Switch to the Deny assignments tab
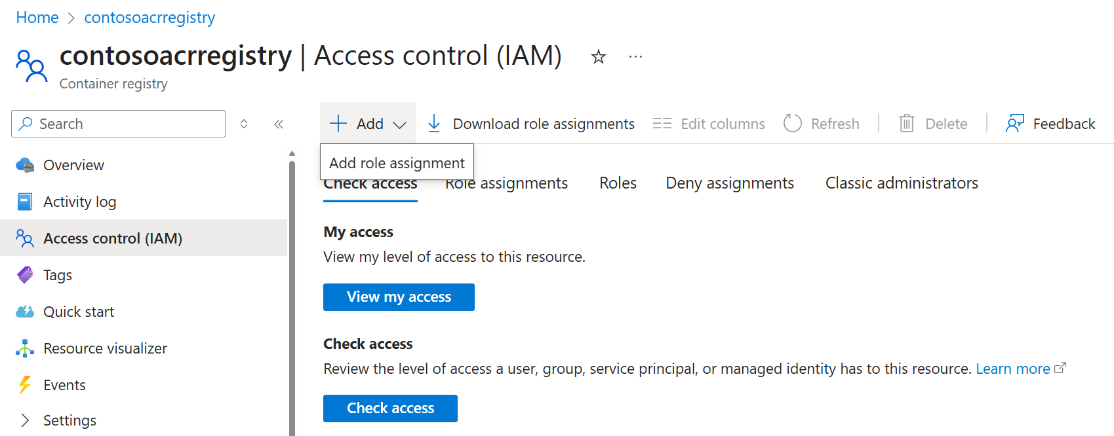This screenshot has width=1114, height=436. (x=730, y=183)
